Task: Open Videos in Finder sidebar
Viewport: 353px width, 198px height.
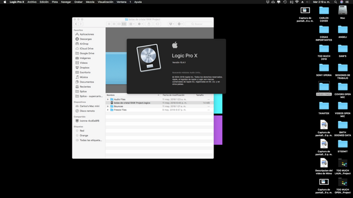Action: [x=83, y=63]
